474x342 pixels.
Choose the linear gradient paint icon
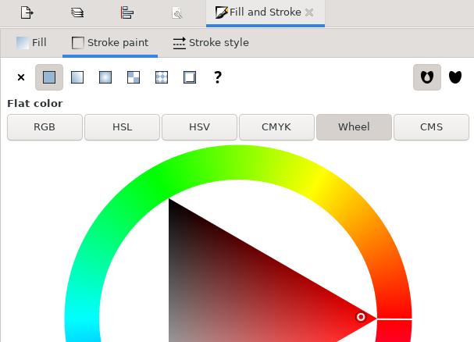click(x=77, y=77)
